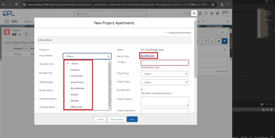Click the inline edit list pencil button
Screen dimensions: 275x138
(x=212, y=41)
